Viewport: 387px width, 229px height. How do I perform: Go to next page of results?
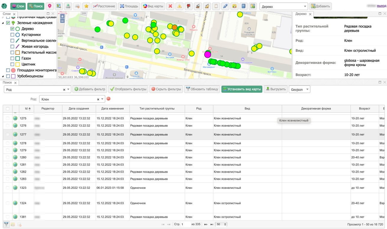click(206, 224)
